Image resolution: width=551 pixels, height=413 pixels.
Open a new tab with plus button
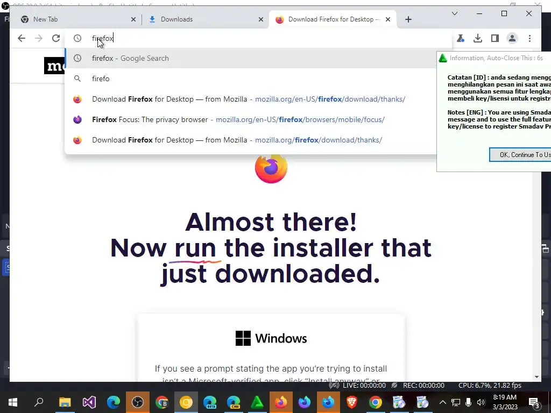(x=408, y=19)
